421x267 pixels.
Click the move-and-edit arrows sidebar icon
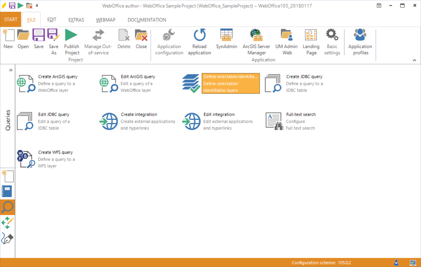tap(7, 222)
